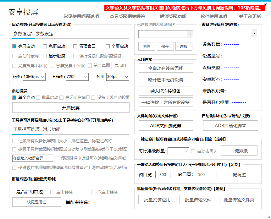Open the 常见使用问题说明 menu
Viewport: 271px width, 219px height.
pos(81,17)
